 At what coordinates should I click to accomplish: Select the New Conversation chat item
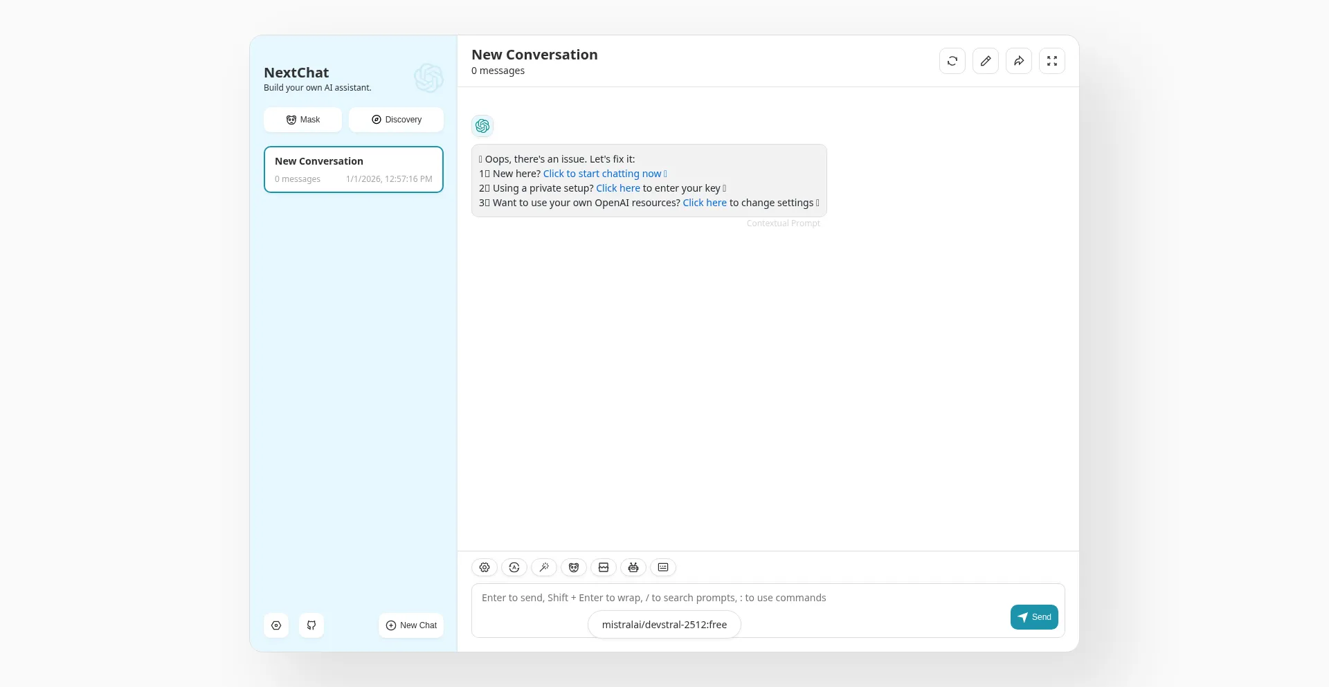(354, 170)
